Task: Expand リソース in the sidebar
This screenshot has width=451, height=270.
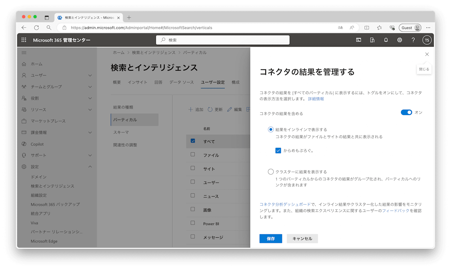Action: point(90,110)
